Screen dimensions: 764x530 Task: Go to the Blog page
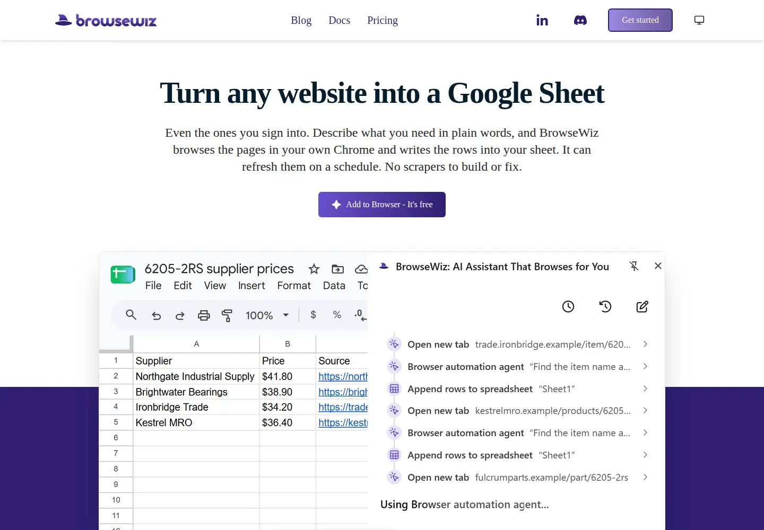point(301,20)
